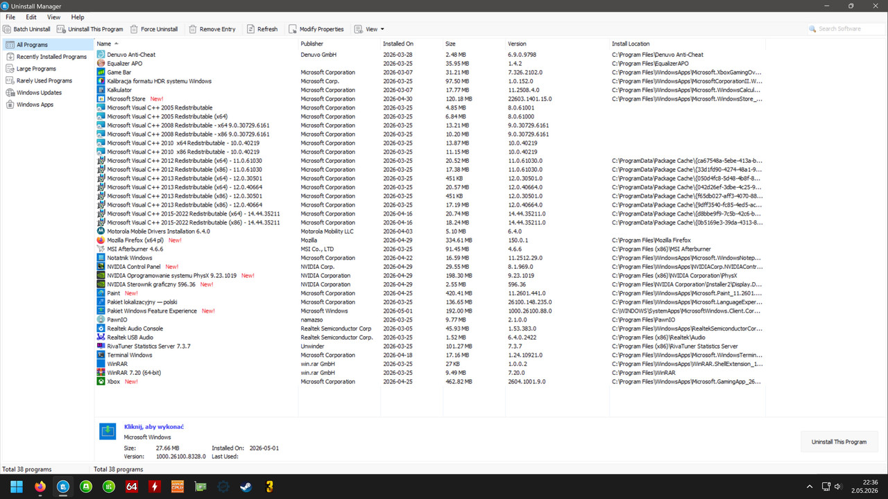Select Visual C++ 2015-2022 Redistributable (x86) entry

[430, 222]
